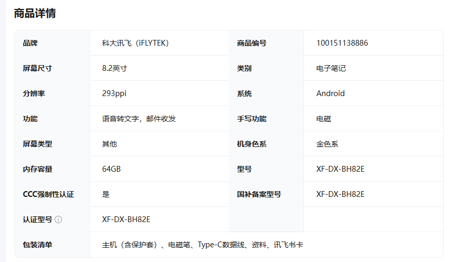Click the info icon beside 认证型号
This screenshot has width=451, height=262.
pos(58,219)
